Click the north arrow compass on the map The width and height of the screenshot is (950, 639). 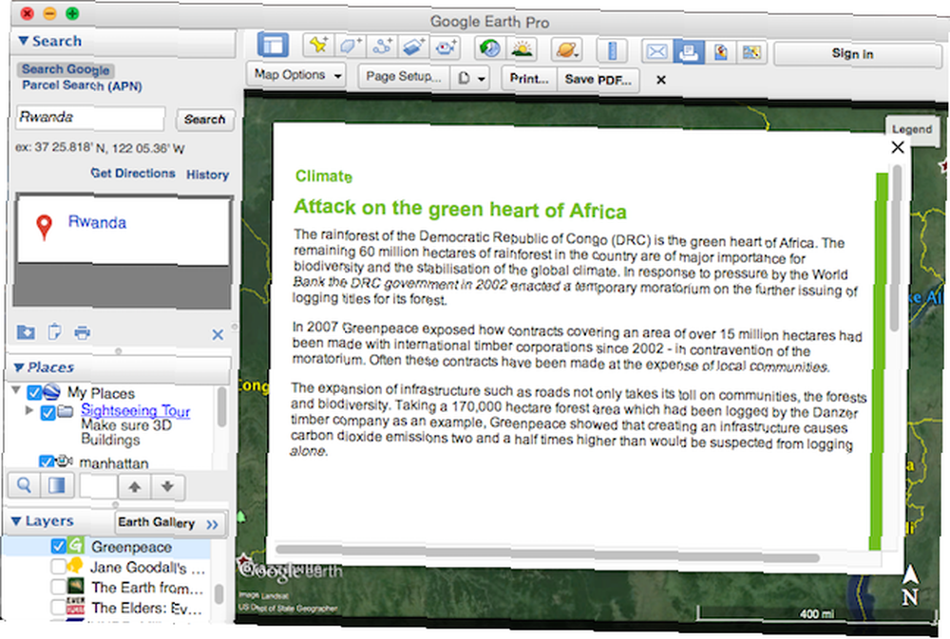pos(910,585)
